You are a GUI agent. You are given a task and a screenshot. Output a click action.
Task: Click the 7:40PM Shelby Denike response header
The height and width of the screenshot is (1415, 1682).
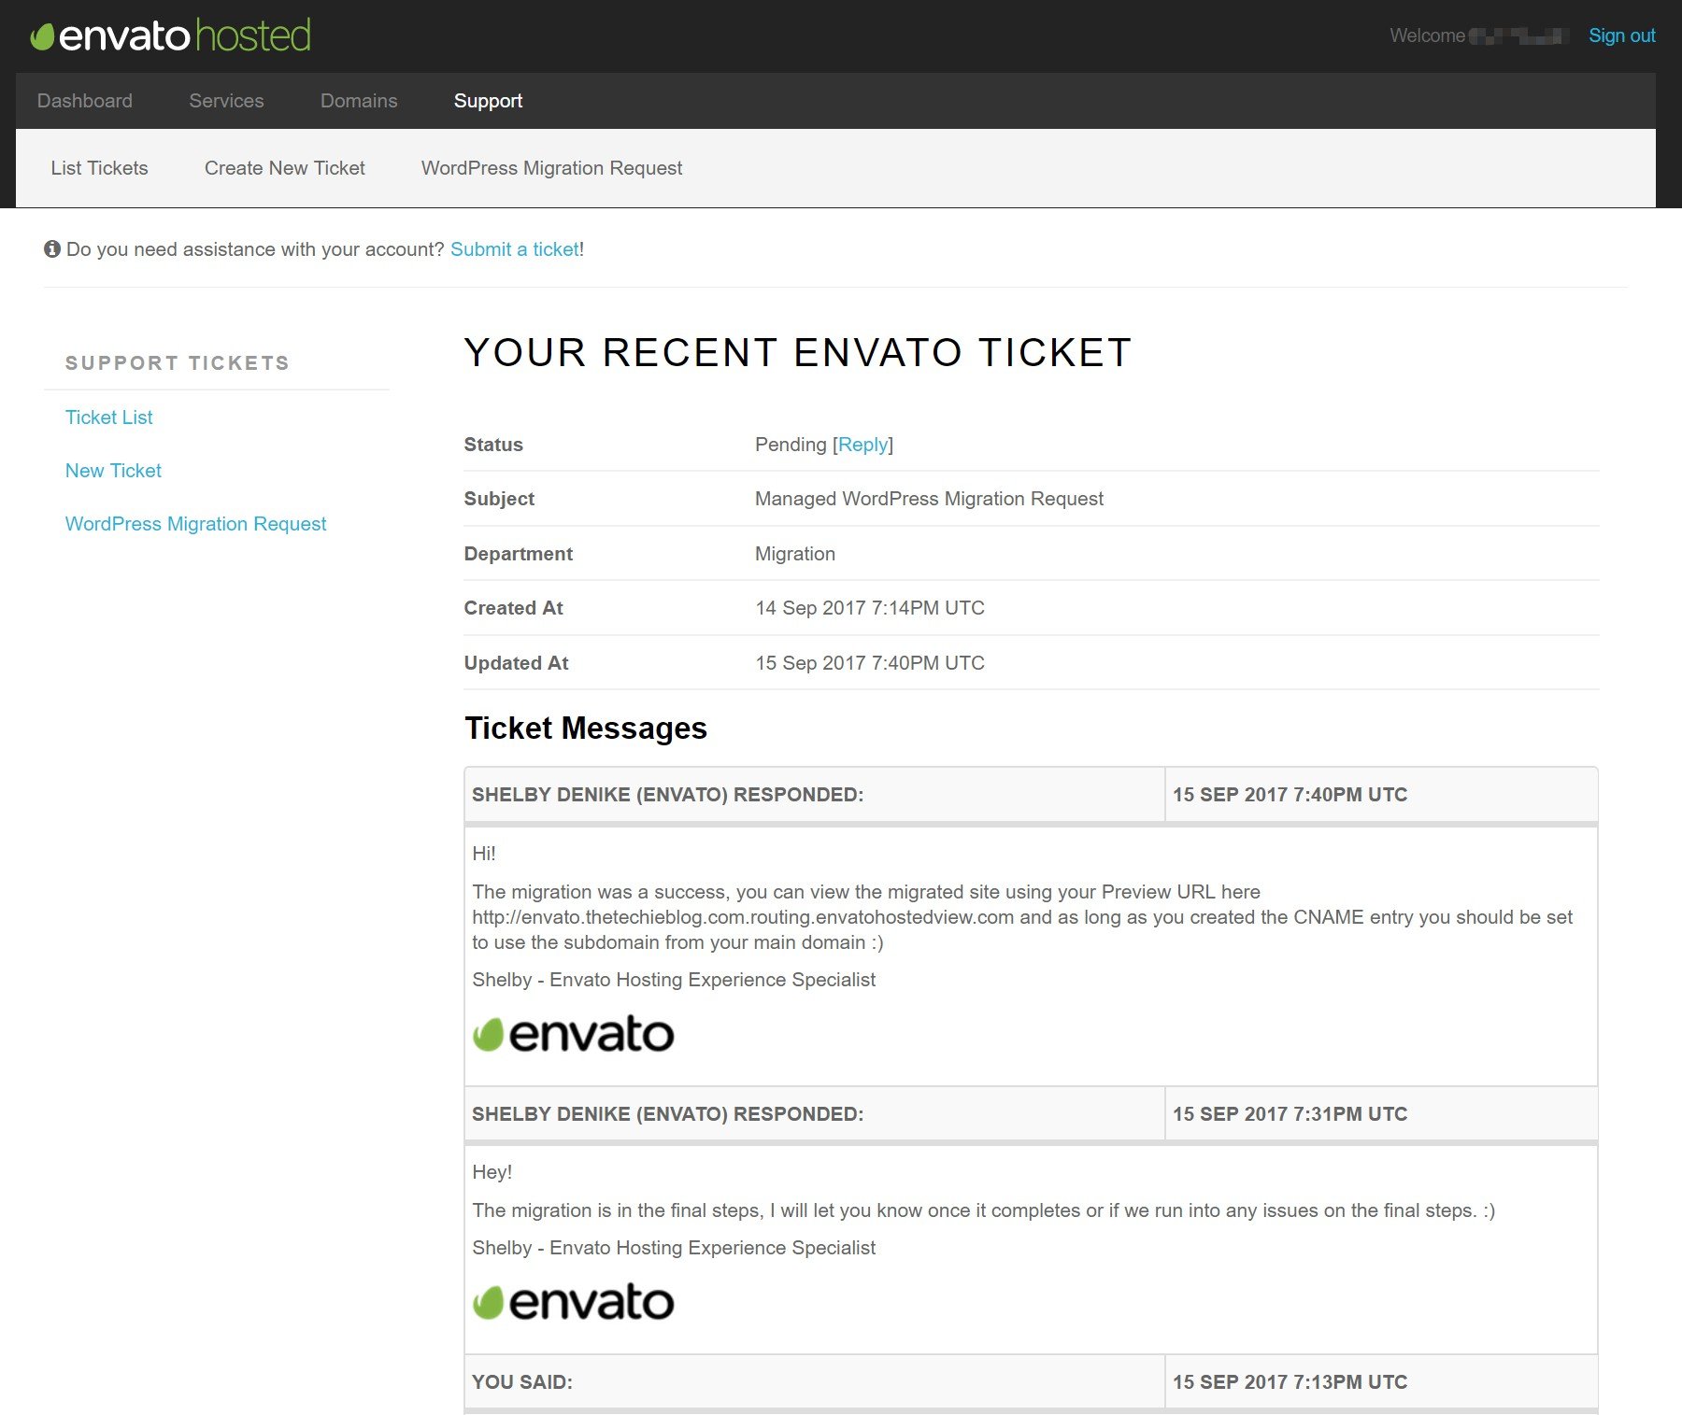click(667, 795)
